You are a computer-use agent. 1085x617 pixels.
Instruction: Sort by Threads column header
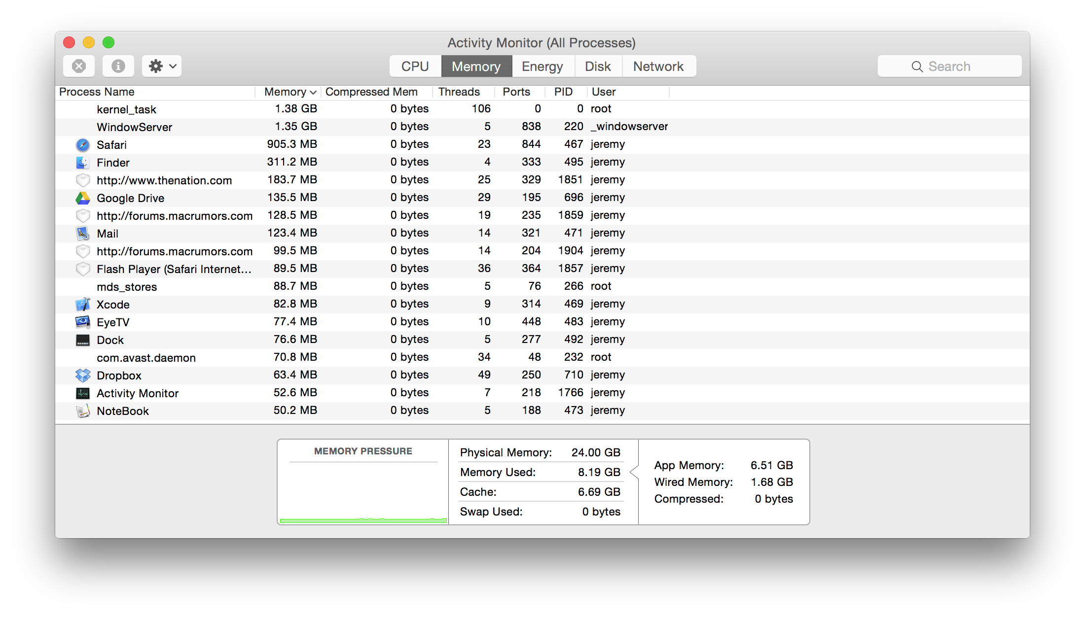click(464, 92)
